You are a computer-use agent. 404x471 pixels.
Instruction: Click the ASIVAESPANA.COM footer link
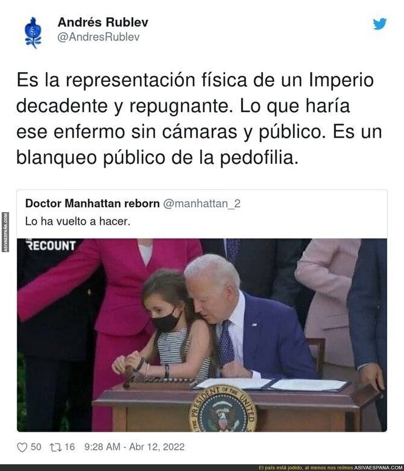click(378, 468)
